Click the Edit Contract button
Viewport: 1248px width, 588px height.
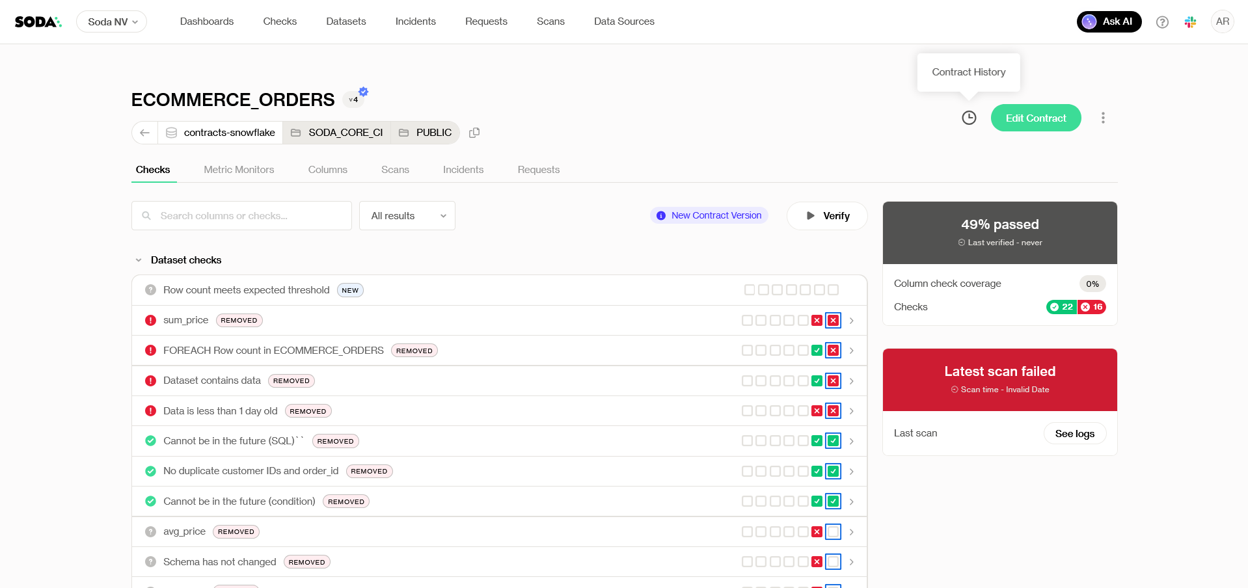[x=1035, y=118]
